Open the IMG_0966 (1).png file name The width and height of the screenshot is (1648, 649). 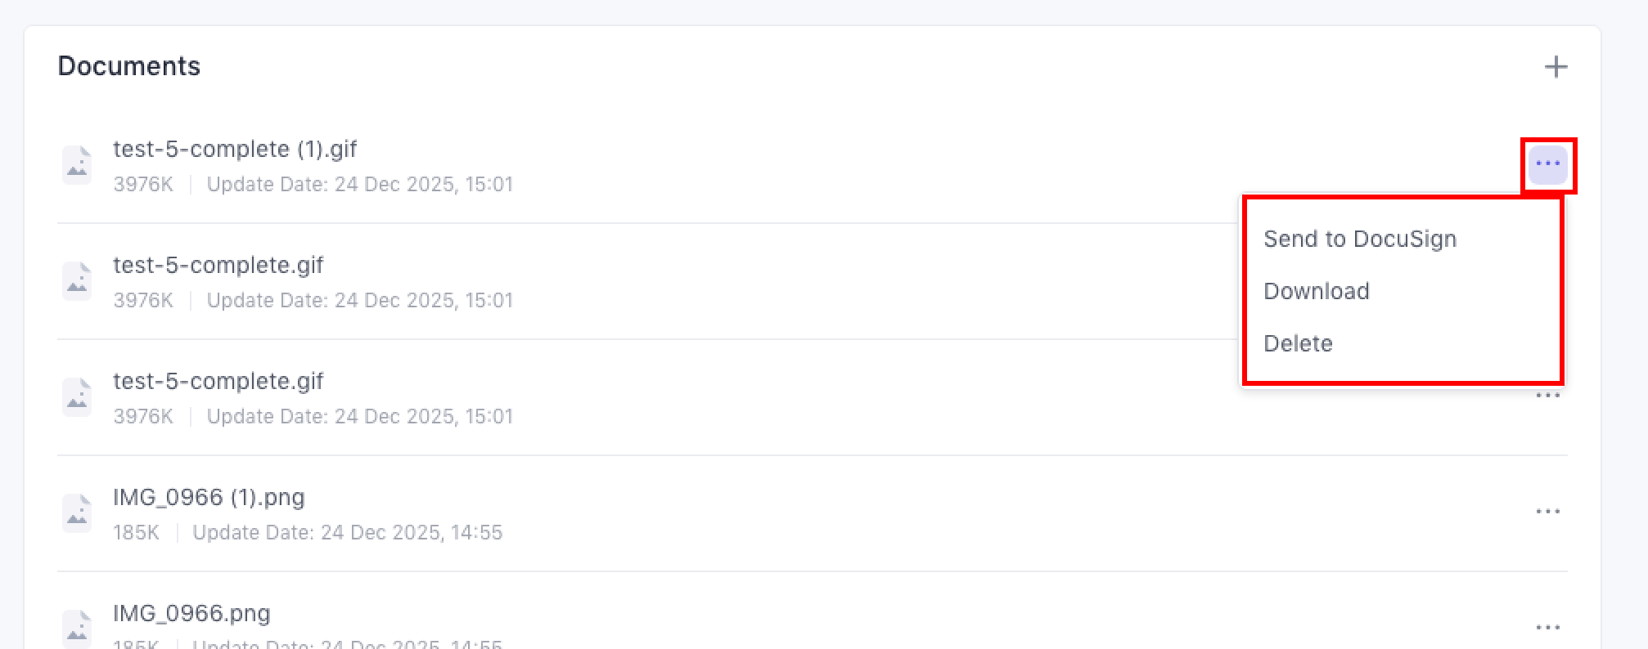(209, 497)
